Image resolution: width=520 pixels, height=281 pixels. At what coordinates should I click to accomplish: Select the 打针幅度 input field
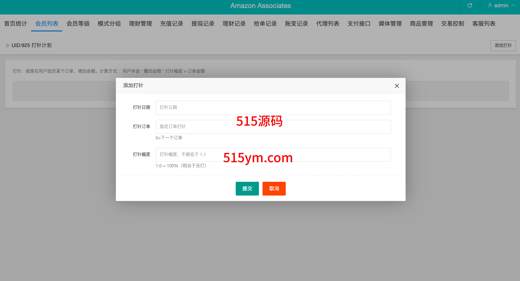click(x=273, y=155)
